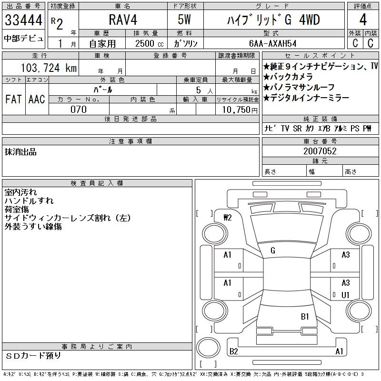Click the U1 dent mark on the diagram

346,295
